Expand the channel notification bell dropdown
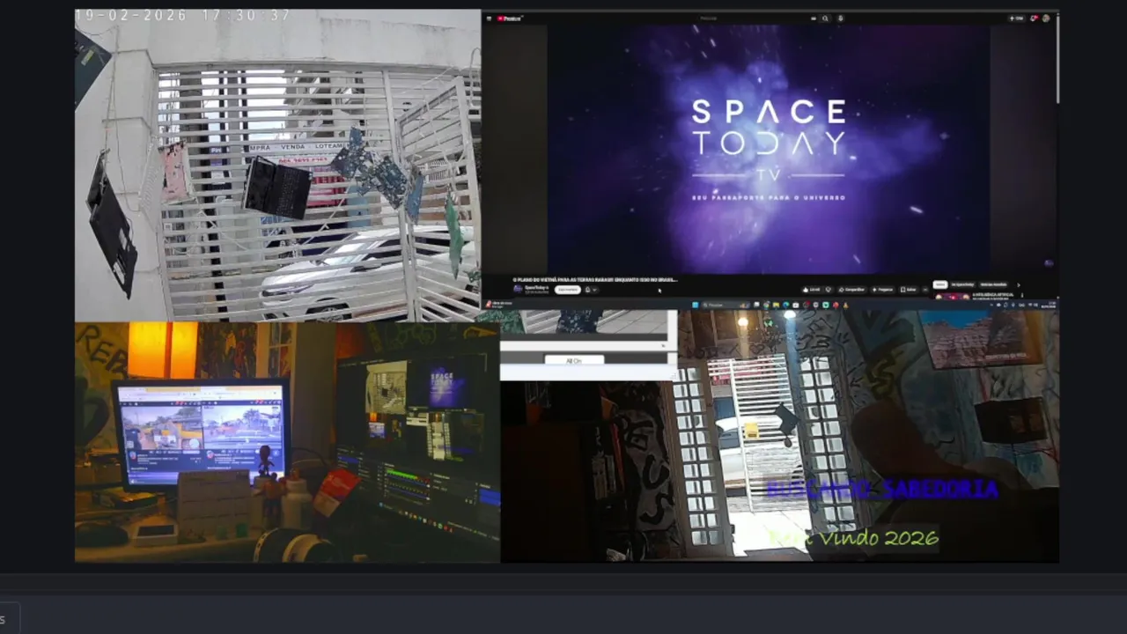 click(x=592, y=290)
